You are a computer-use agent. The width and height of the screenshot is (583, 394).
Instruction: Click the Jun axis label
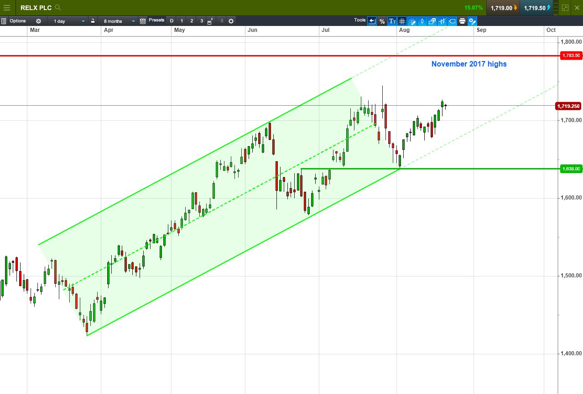(252, 31)
